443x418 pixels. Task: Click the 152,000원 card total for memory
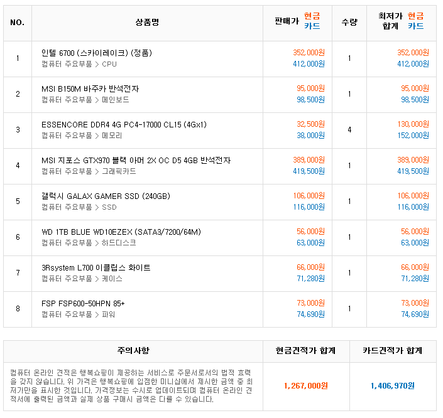[413, 136]
